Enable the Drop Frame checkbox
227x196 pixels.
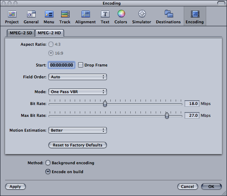pos(81,65)
